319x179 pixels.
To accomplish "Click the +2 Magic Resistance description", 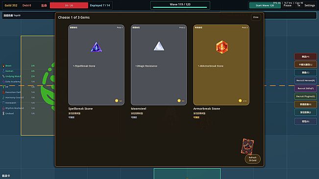I will click(x=147, y=66).
